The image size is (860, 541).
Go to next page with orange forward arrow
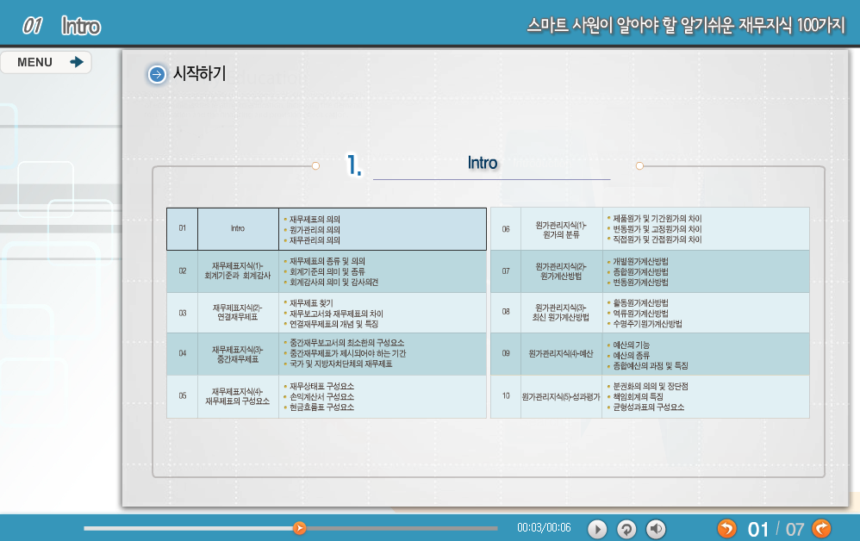click(x=822, y=528)
